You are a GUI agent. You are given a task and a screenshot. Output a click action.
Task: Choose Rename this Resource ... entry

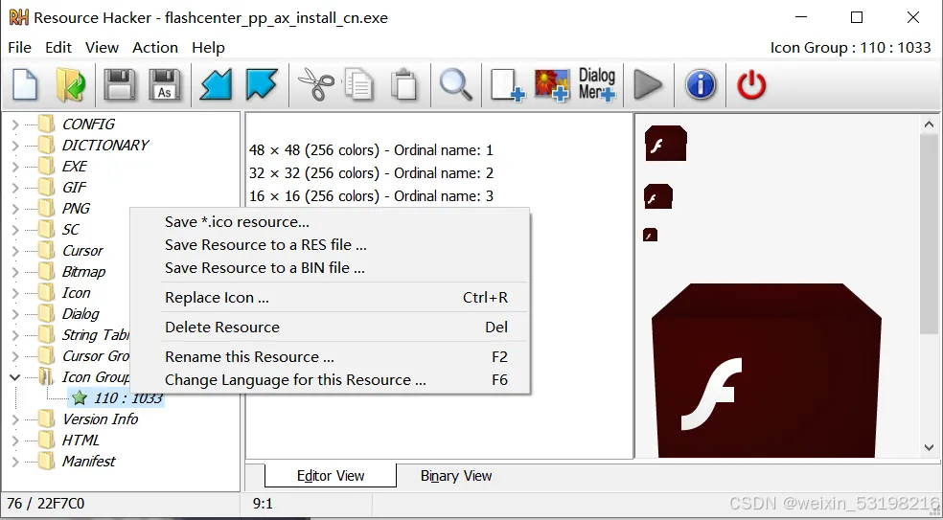pyautogui.click(x=330, y=356)
